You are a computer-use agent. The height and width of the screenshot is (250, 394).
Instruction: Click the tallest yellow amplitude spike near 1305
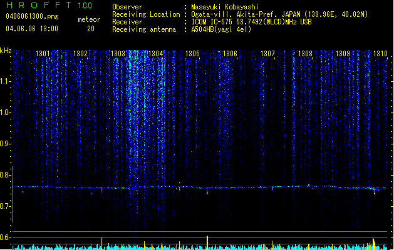(x=207, y=242)
